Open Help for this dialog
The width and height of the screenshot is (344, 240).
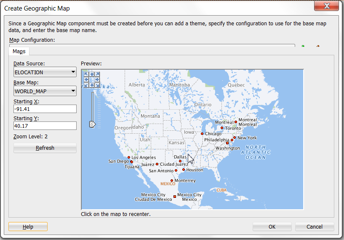pyautogui.click(x=28, y=227)
